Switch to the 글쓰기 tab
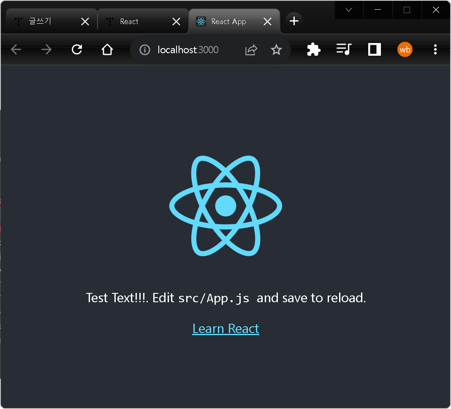 [x=52, y=21]
